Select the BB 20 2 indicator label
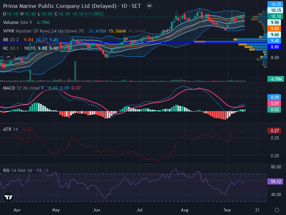 [11, 40]
